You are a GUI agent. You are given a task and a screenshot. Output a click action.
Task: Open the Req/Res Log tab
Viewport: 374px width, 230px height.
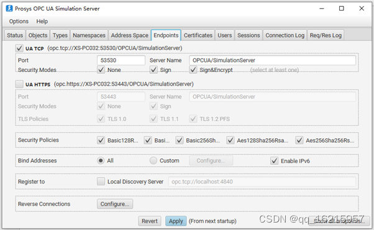pyautogui.click(x=326, y=35)
